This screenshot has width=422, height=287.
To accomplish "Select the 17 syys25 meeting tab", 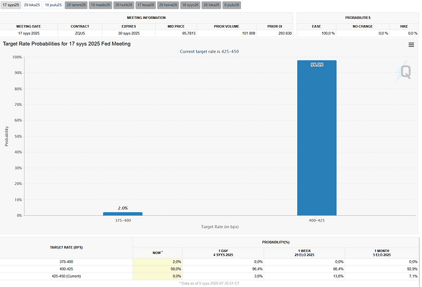I will click(x=10, y=5).
